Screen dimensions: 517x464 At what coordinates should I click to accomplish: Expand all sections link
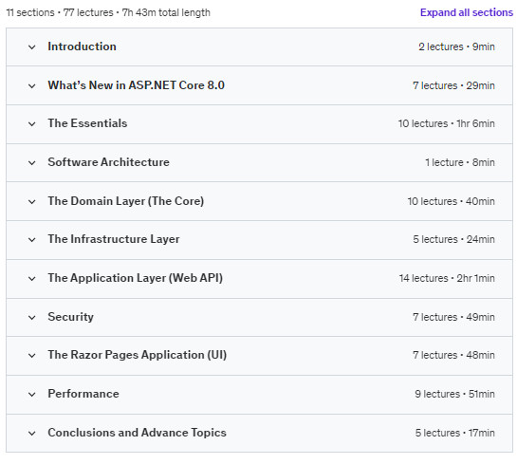click(x=466, y=12)
